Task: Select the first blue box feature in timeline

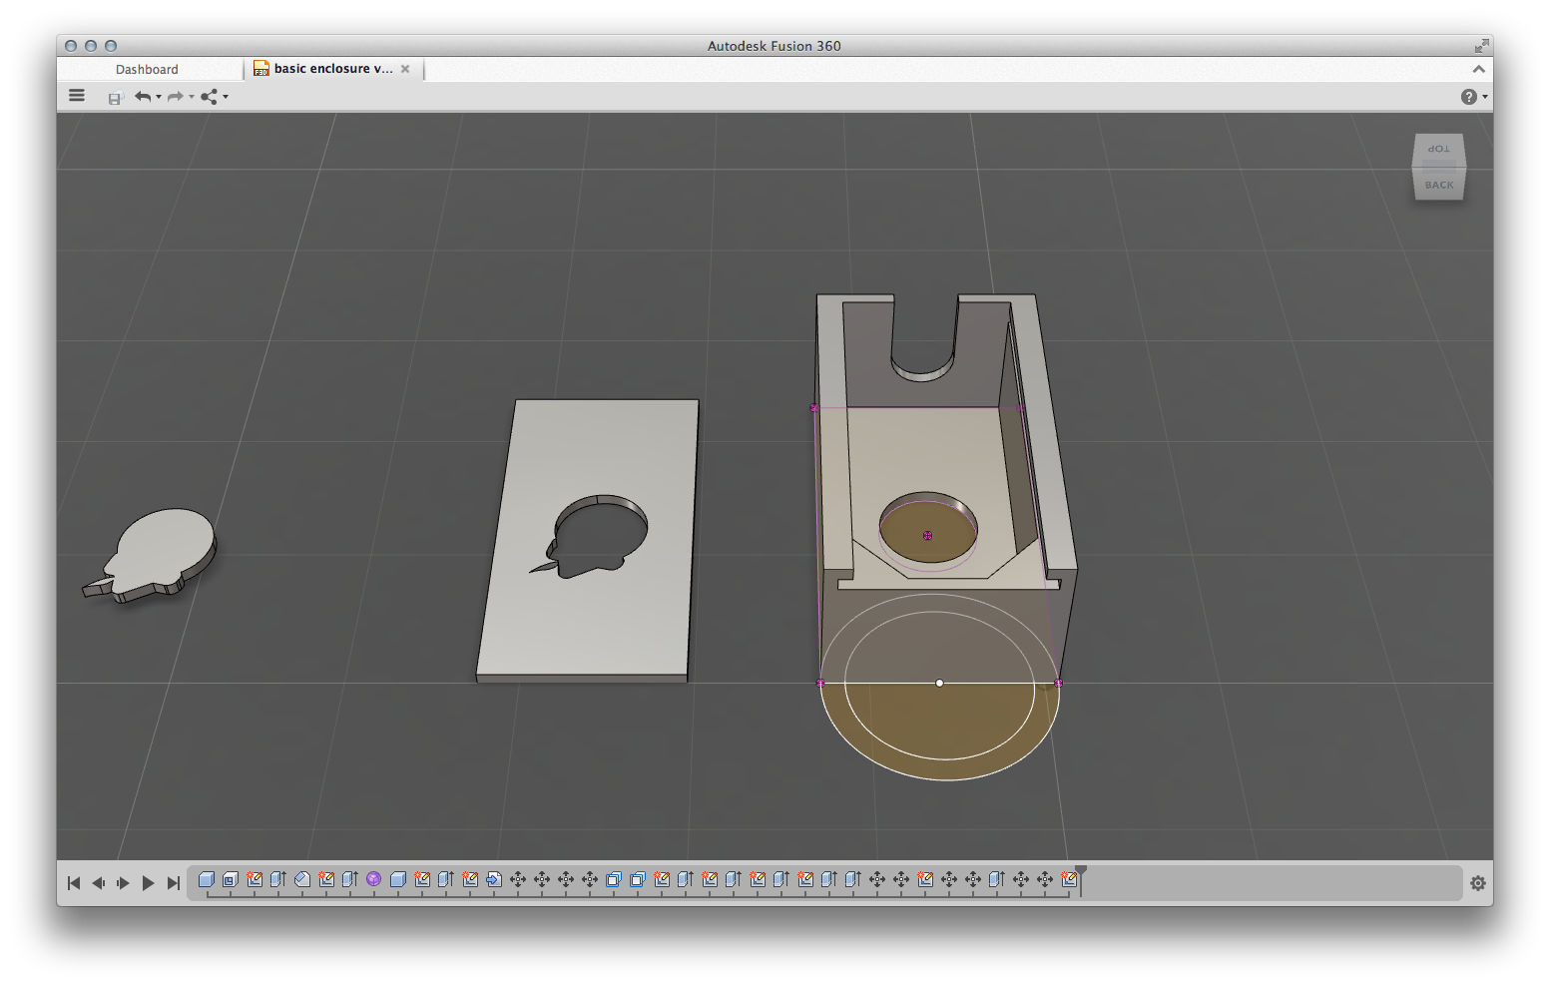Action: point(207,879)
